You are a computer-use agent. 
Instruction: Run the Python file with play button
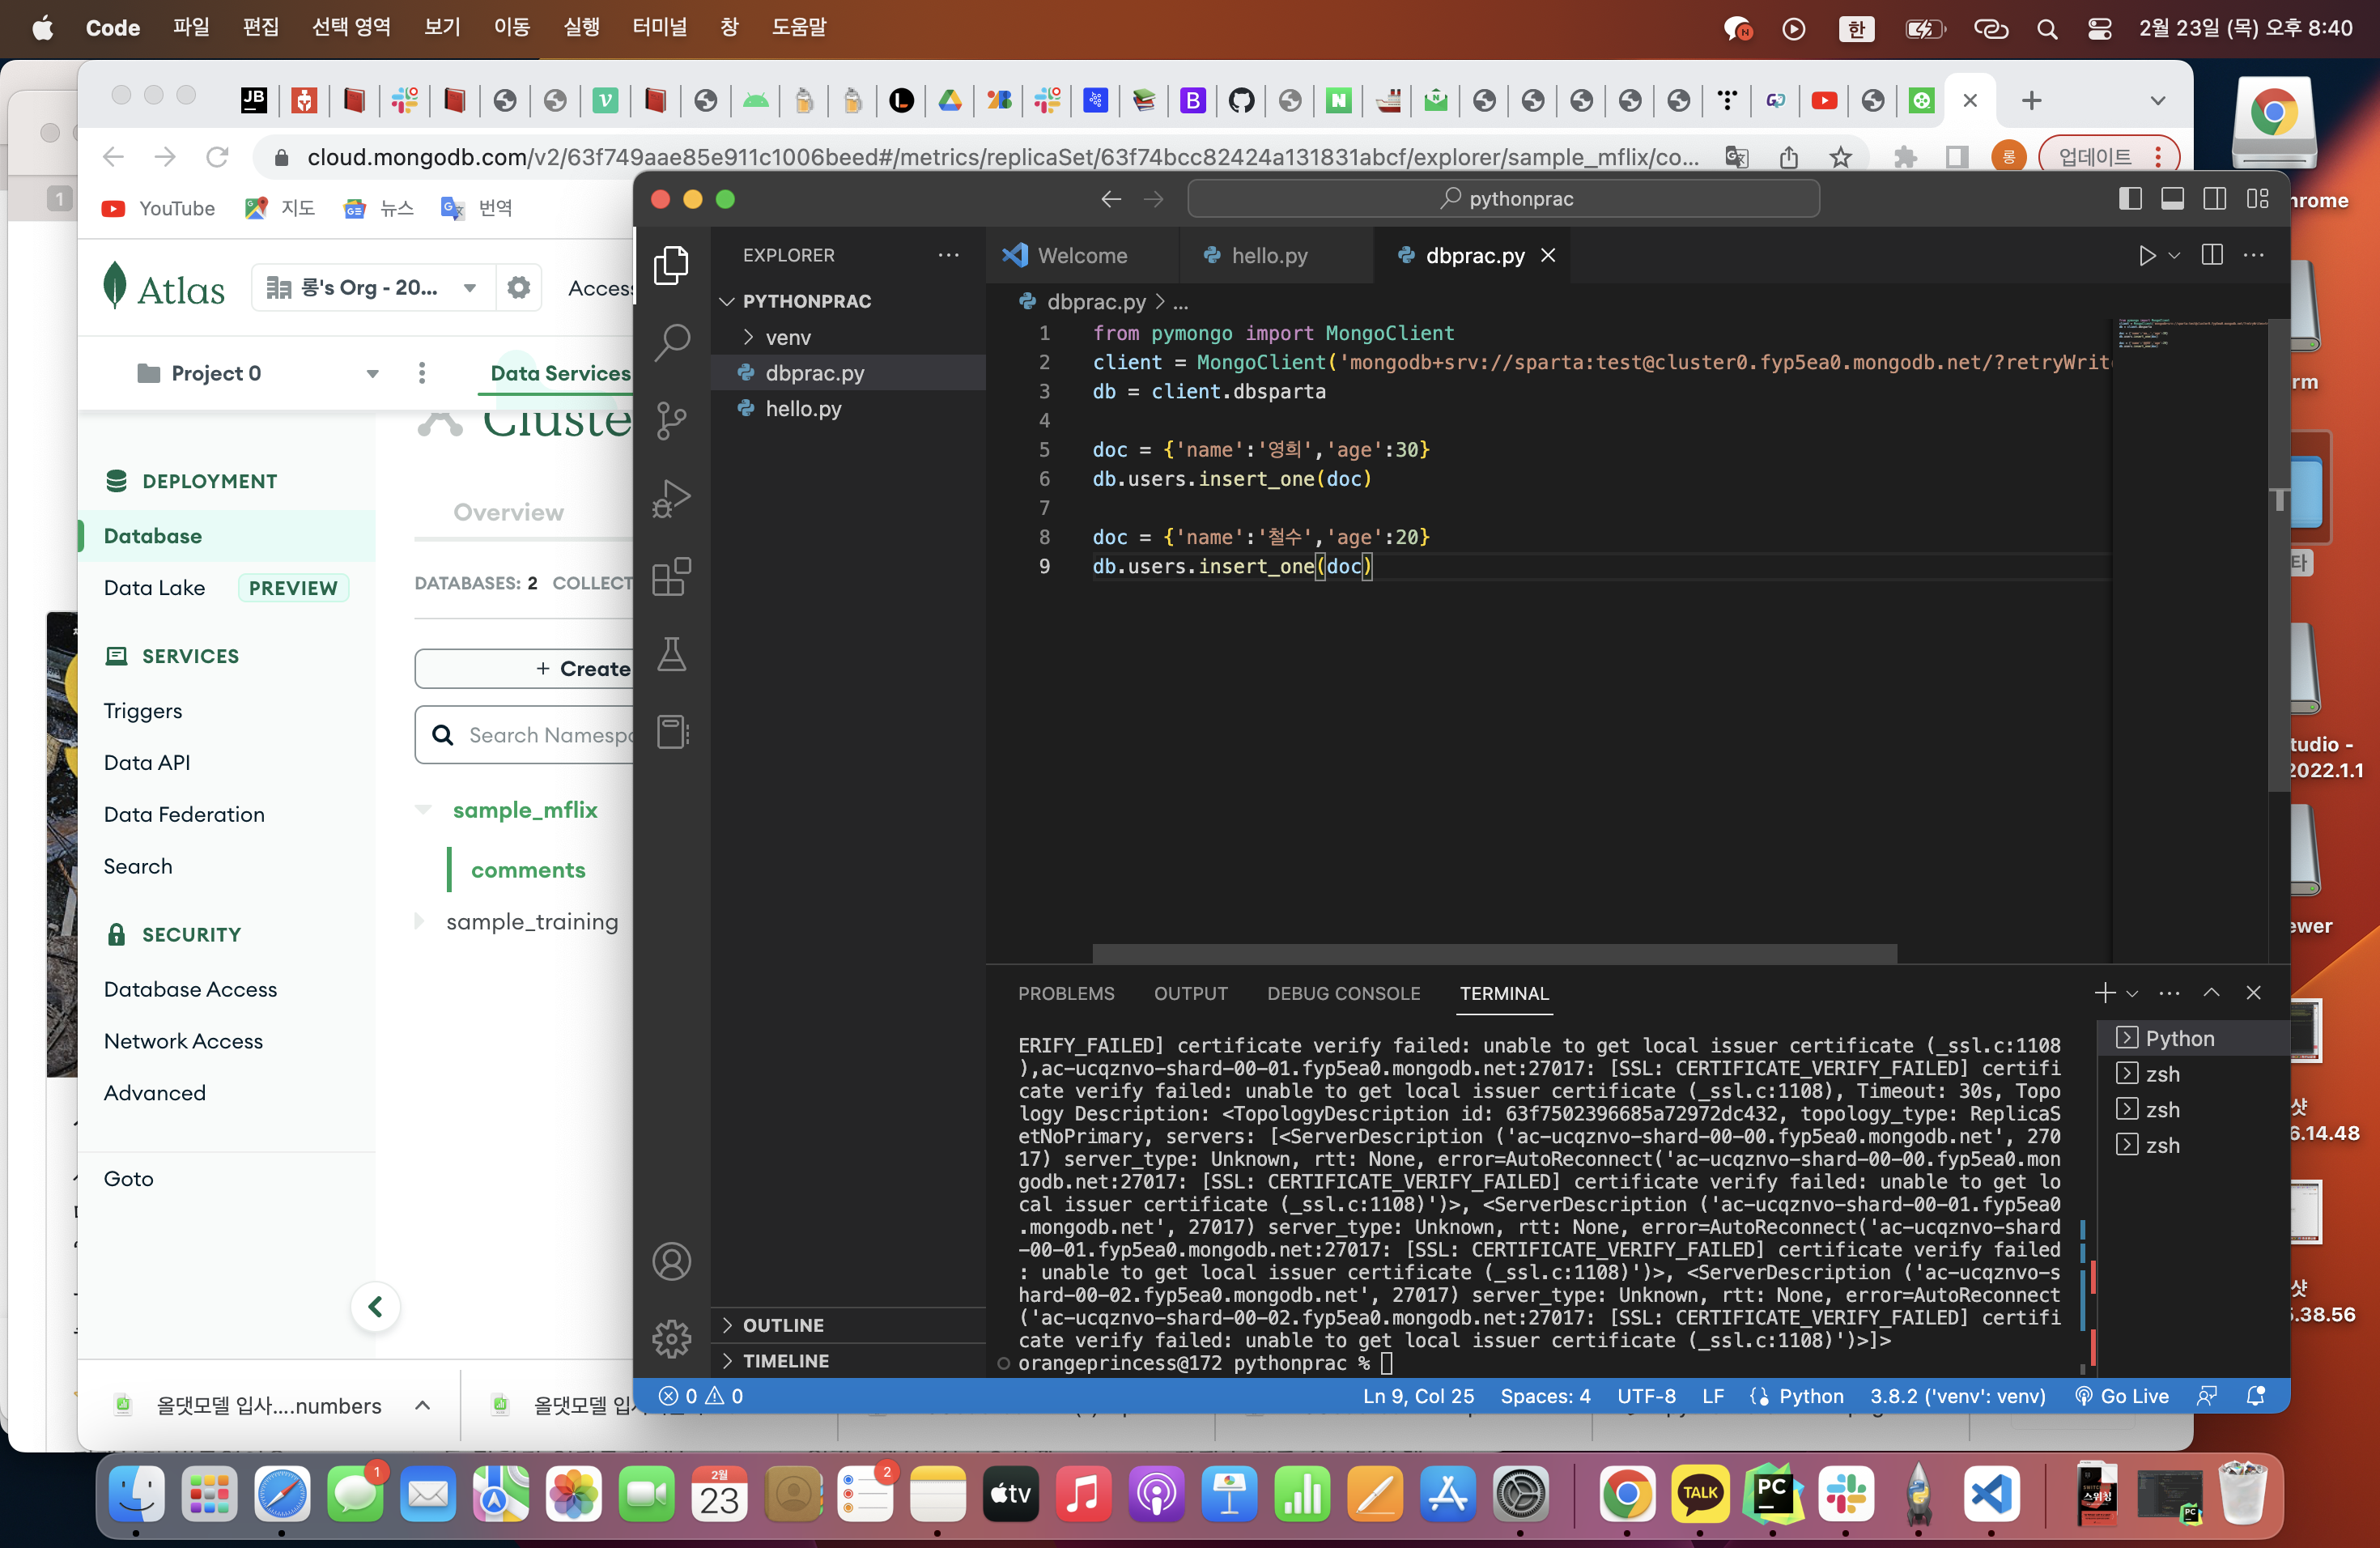pos(2146,256)
